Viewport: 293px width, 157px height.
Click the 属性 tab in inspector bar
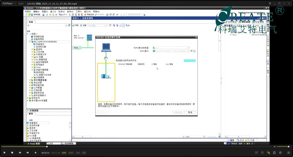(231, 140)
